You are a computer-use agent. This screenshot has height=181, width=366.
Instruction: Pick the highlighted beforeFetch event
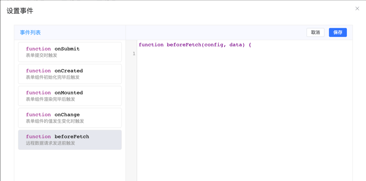coord(70,140)
